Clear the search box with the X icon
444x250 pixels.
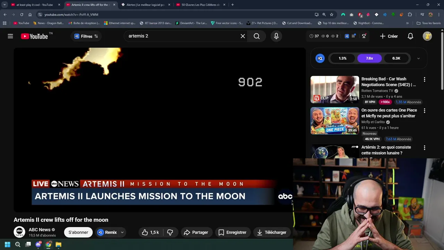click(243, 36)
